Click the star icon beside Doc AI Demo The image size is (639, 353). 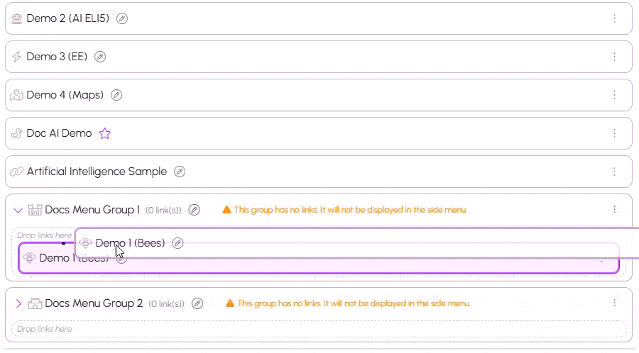[x=104, y=133]
